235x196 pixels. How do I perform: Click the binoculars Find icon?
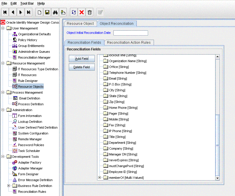click(x=55, y=12)
